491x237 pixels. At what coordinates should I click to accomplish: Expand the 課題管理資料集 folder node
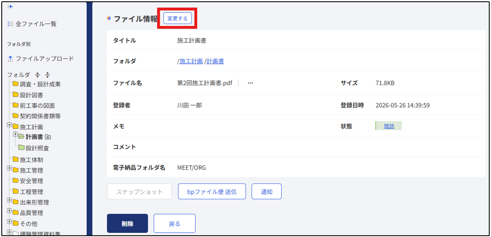pos(9,232)
